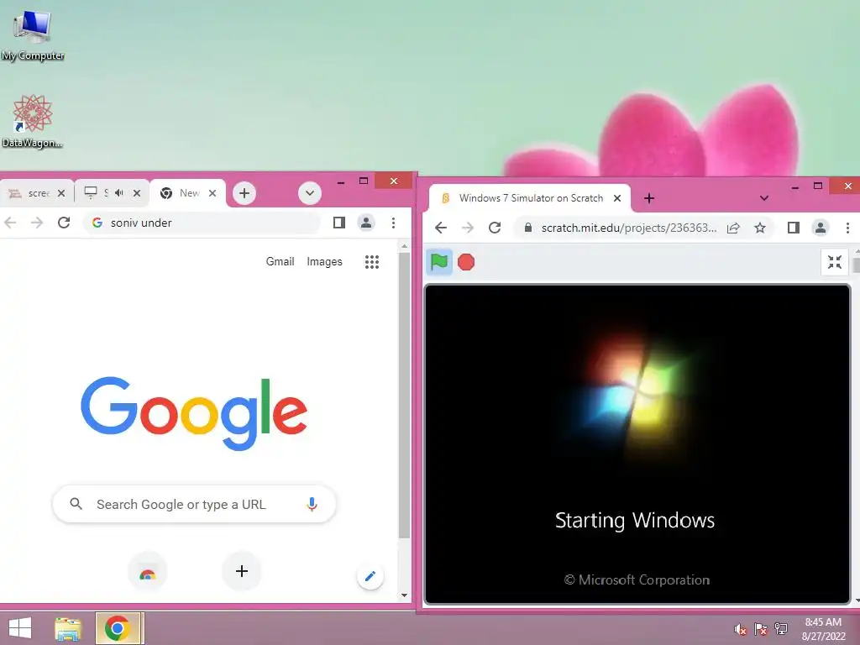Go back in the Scratch browser window
860x645 pixels.
click(441, 228)
